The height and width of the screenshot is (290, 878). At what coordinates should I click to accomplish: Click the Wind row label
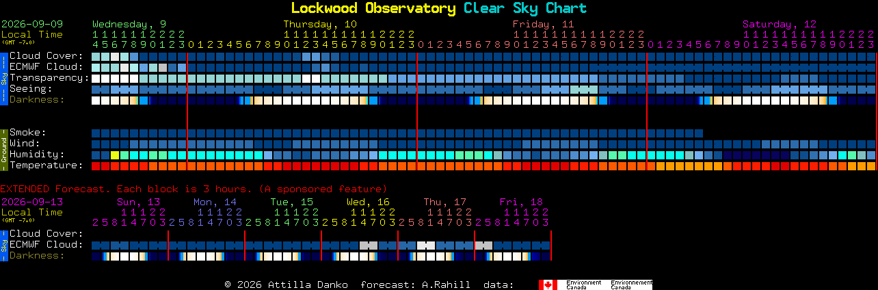[25, 144]
